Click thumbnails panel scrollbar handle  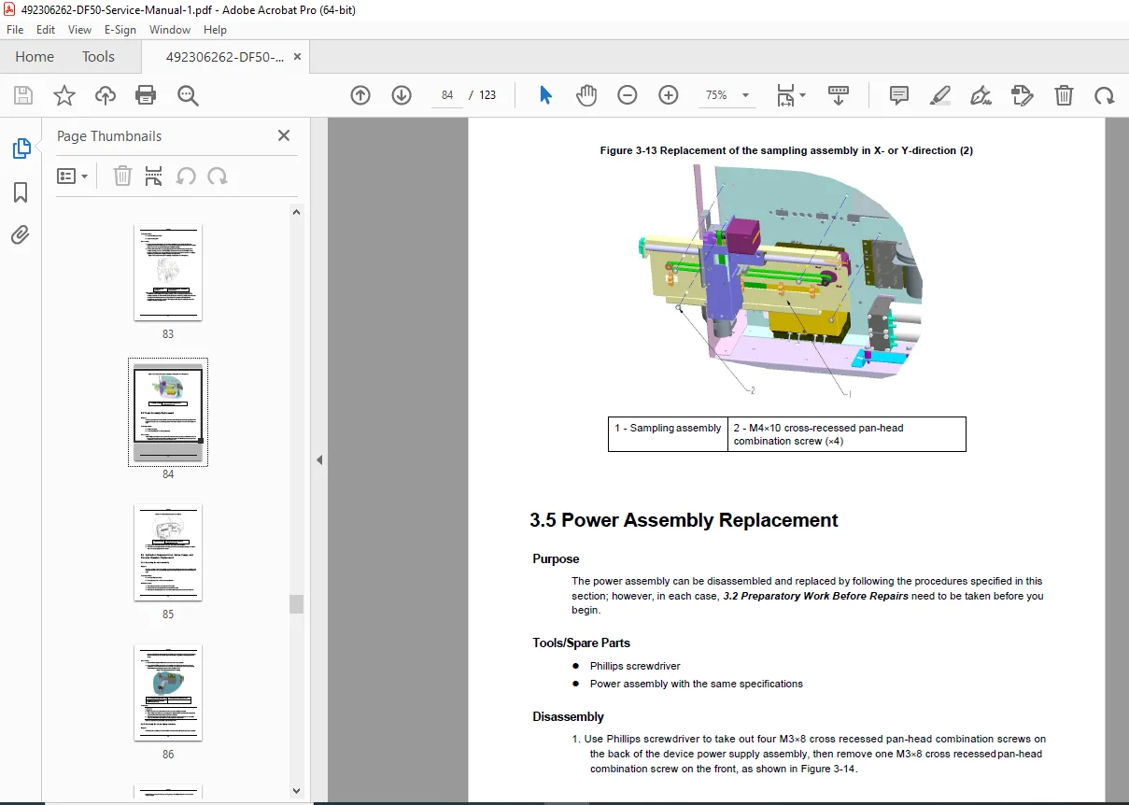coord(296,603)
